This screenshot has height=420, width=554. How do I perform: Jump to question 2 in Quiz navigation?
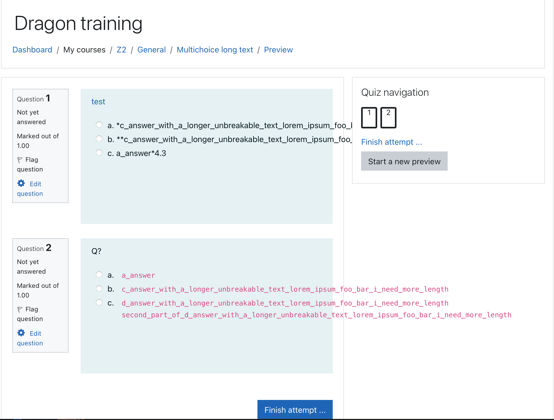(388, 118)
